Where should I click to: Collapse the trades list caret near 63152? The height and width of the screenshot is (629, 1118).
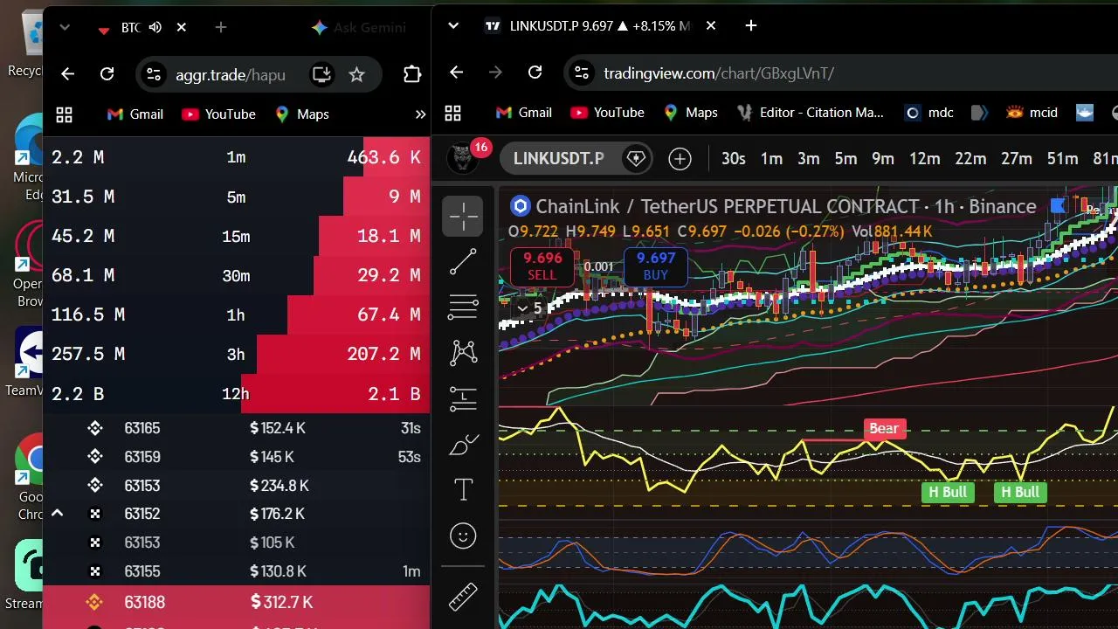click(58, 514)
